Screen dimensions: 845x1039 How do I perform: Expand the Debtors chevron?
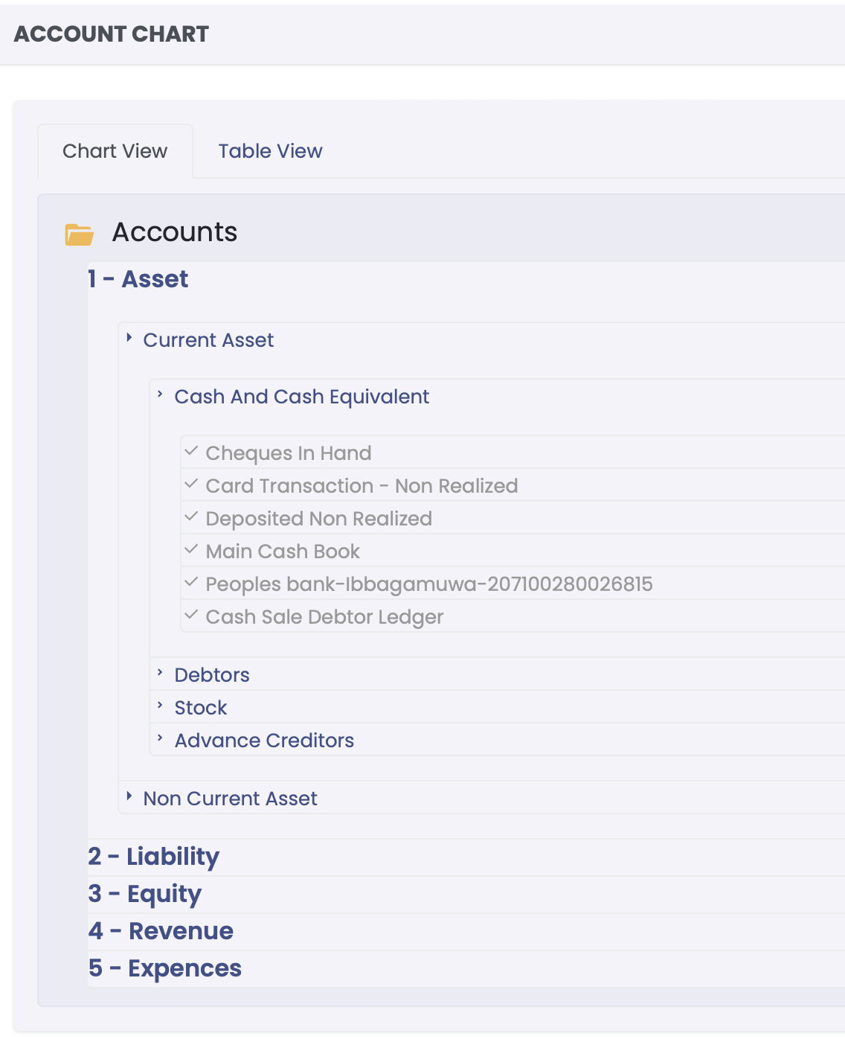pos(160,674)
